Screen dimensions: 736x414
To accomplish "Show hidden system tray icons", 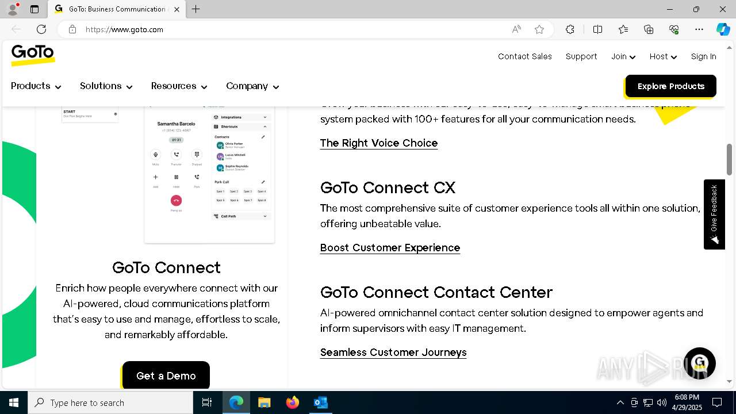I will 620,402.
